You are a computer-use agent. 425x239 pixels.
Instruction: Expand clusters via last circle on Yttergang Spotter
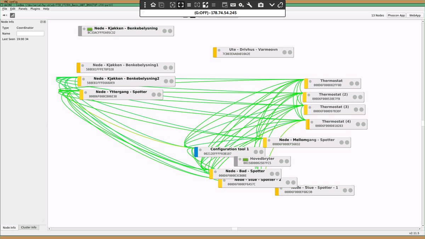[x=159, y=95]
